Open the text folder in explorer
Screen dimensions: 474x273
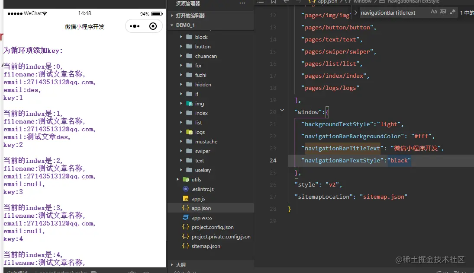tap(200, 161)
